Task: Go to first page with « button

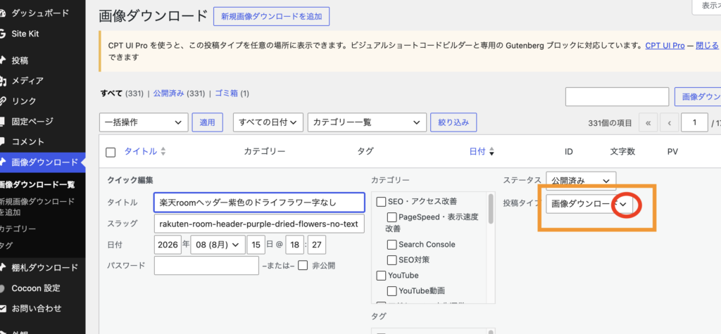Action: [648, 122]
